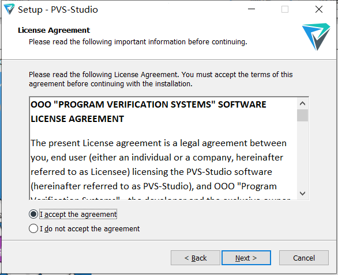The image size is (338, 275).
Task: Cancel the PVS-Studio setup
Action: coord(304,258)
